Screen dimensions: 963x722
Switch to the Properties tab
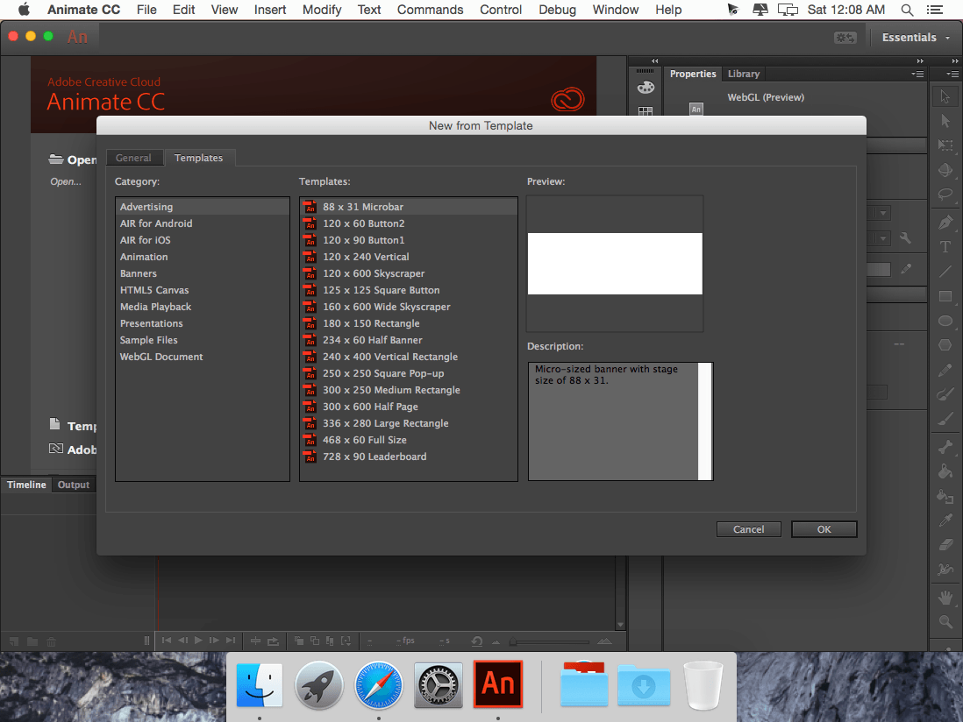click(x=693, y=74)
